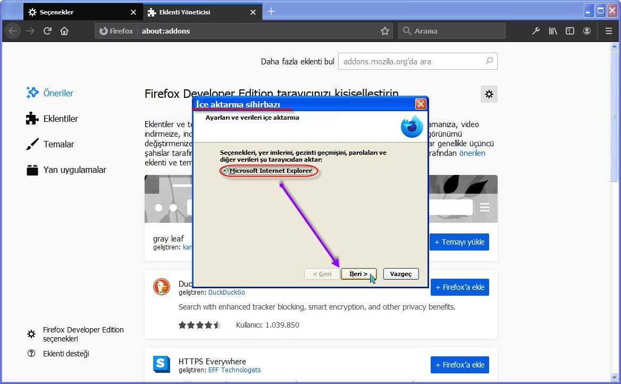Click the Temayı yükle button
Image resolution: width=621 pixels, height=384 pixels.
pyautogui.click(x=459, y=242)
